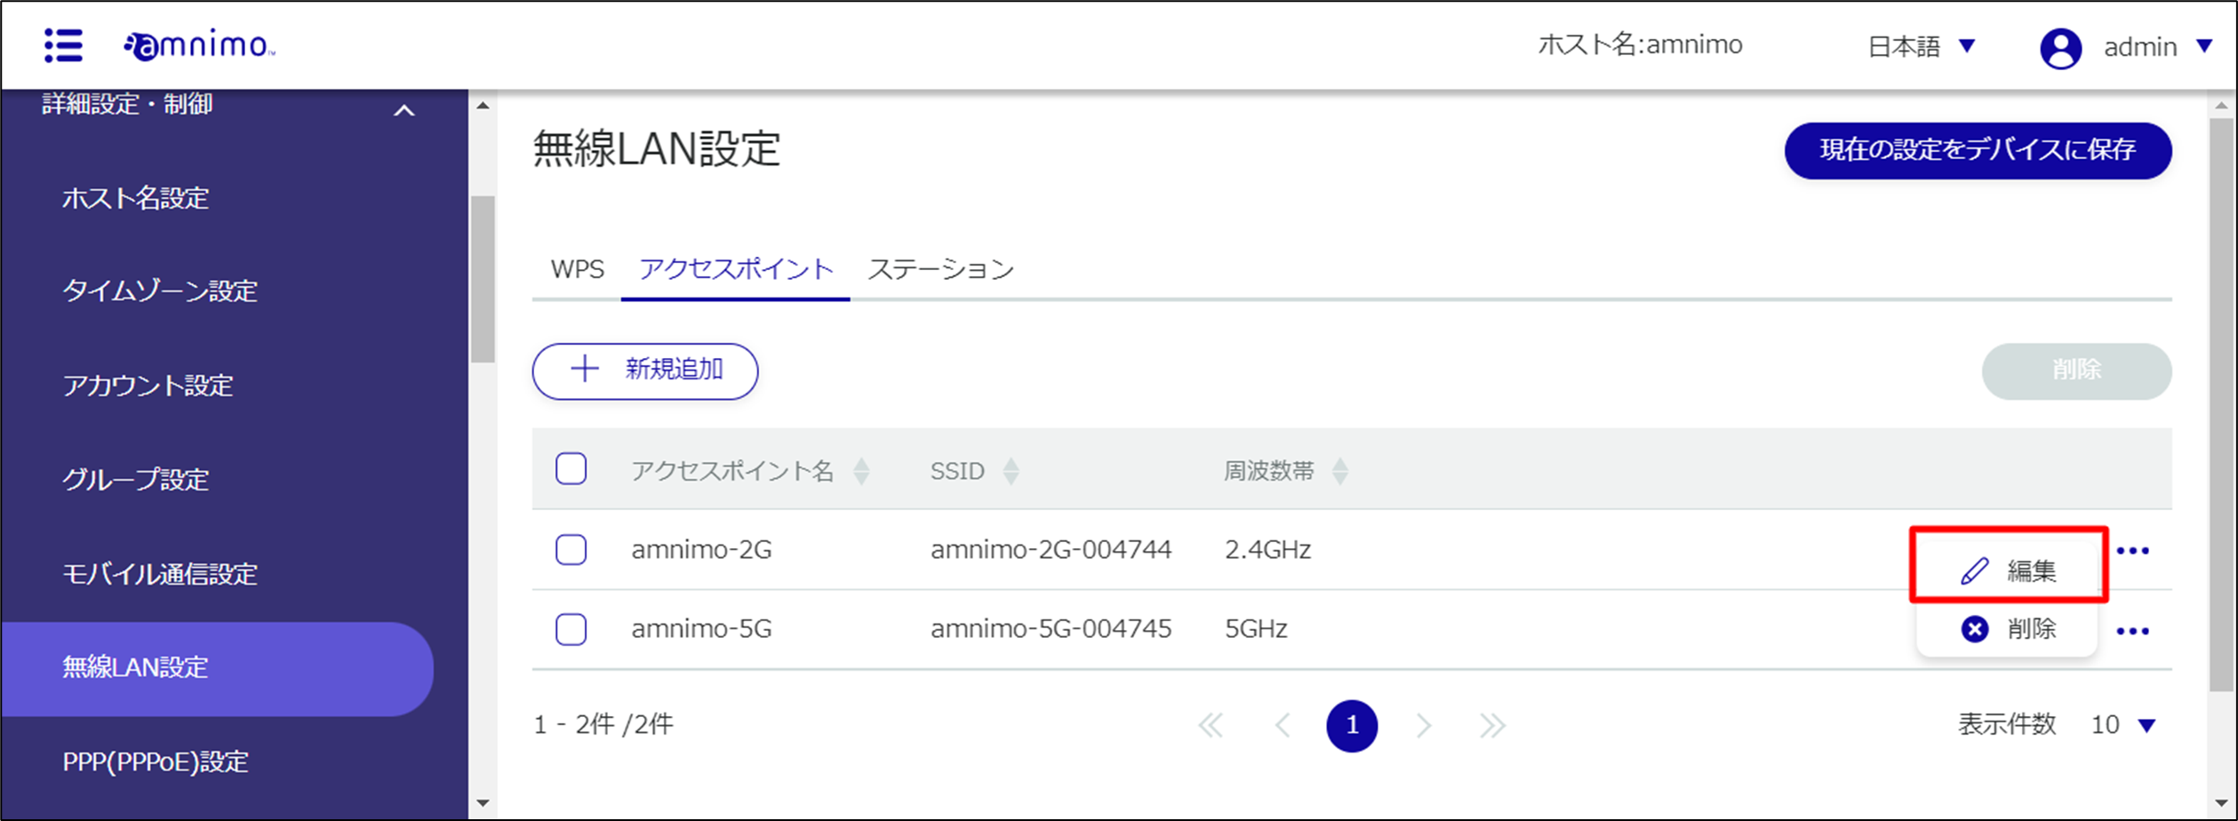Open PPP(PPPoE)設定 in the sidebar
The image size is (2238, 821).
(156, 761)
